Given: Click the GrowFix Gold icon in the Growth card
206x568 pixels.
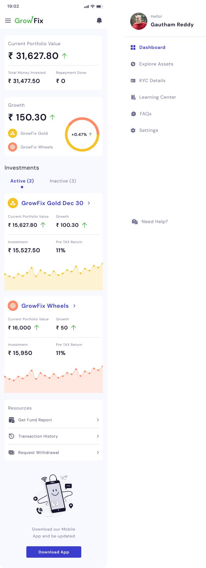Looking at the screenshot, I should 13,133.
